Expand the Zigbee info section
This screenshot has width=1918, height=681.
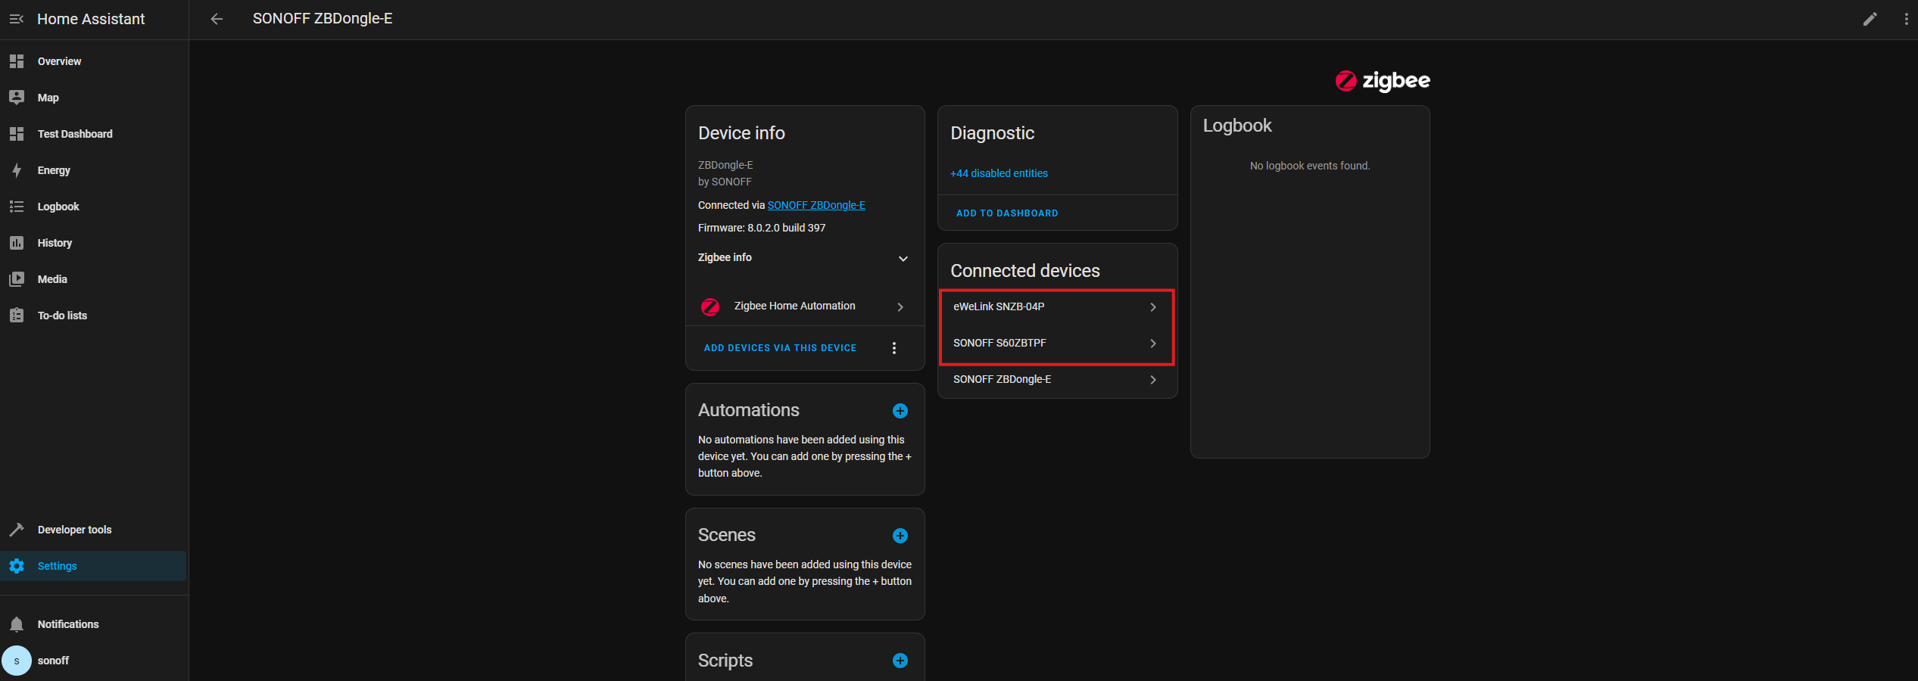[x=903, y=259]
